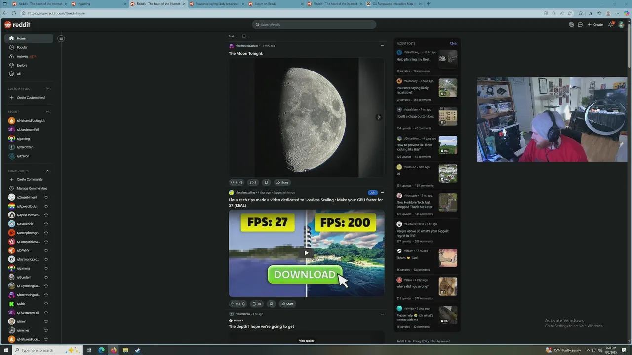The height and width of the screenshot is (355, 632).
Task: Click View spoiler on the starcitizen post
Action: (306, 341)
